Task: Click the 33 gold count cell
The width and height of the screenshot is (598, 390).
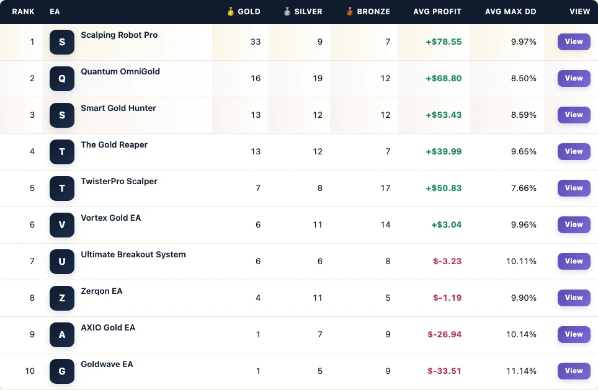Action: [256, 42]
